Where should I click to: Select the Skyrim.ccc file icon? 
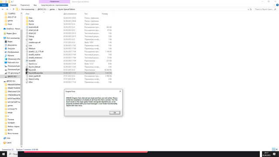click(x=27, y=64)
